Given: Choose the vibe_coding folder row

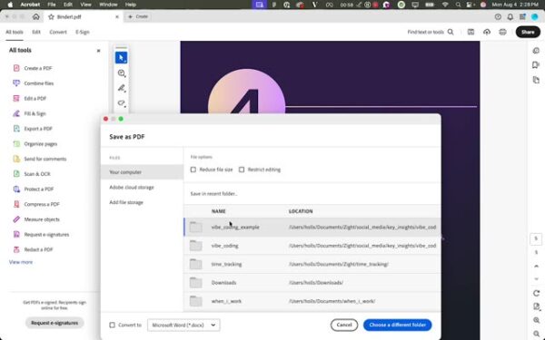Looking at the screenshot, I should point(312,246).
